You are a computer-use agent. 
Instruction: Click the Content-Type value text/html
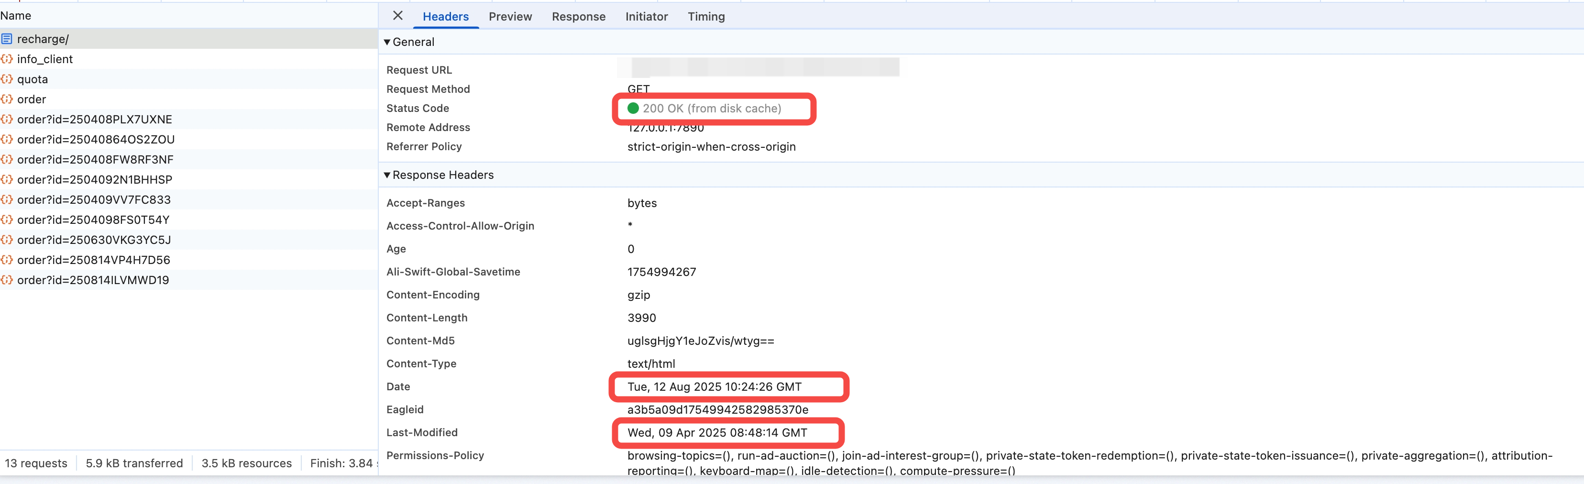(651, 363)
